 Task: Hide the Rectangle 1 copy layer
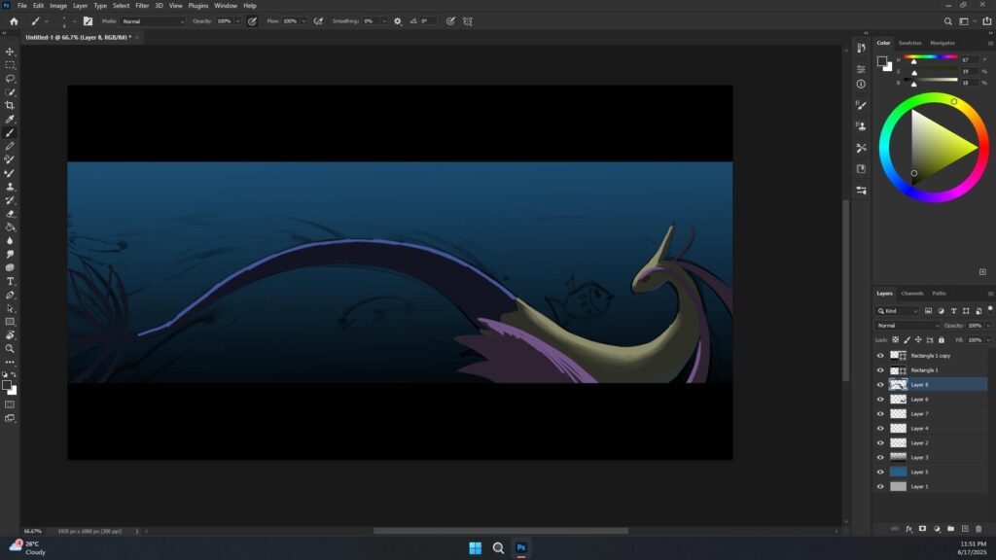pyautogui.click(x=880, y=356)
